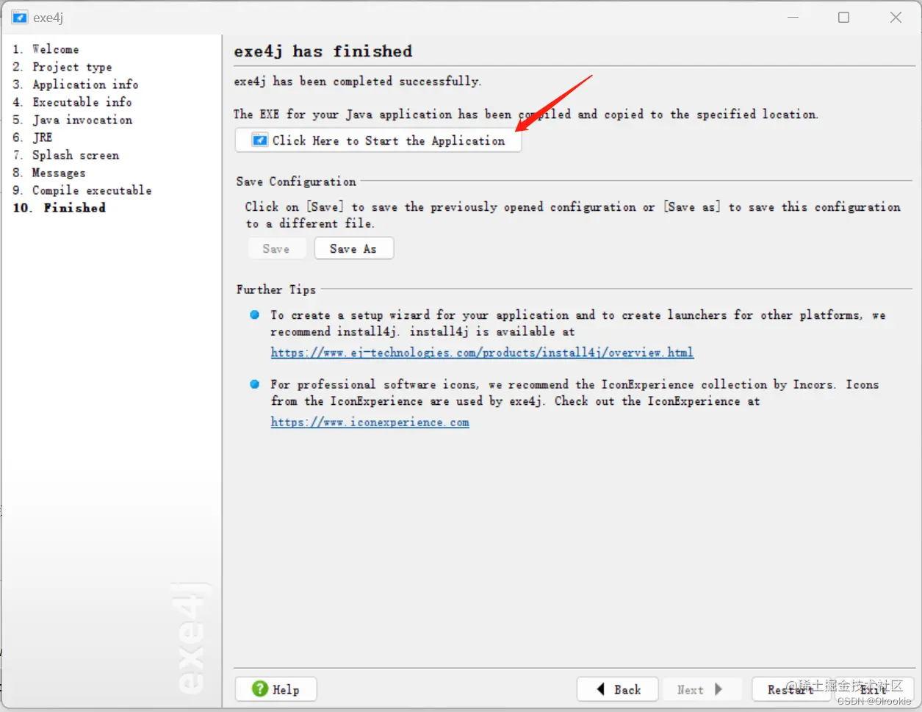Click the 'Further Tips' section label
The image size is (922, 712).
pos(276,290)
